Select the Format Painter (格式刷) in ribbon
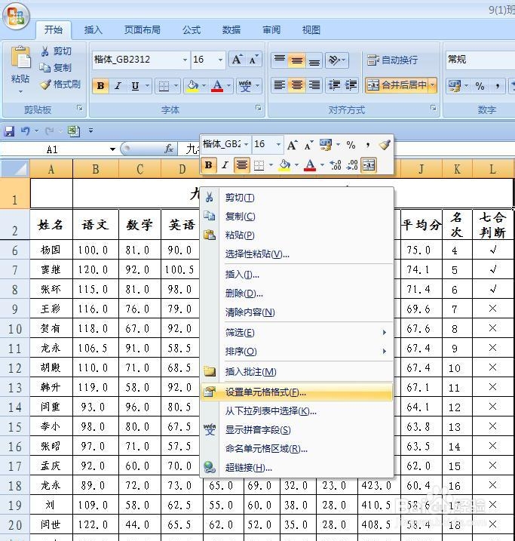Screen dimensions: 515x541 point(60,85)
